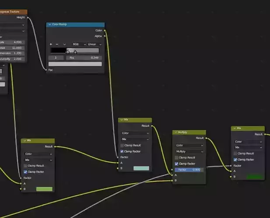Viewport: 270px width, 218px height.
Task: Click the Color Ramp Color output socket
Action: pos(105,31)
